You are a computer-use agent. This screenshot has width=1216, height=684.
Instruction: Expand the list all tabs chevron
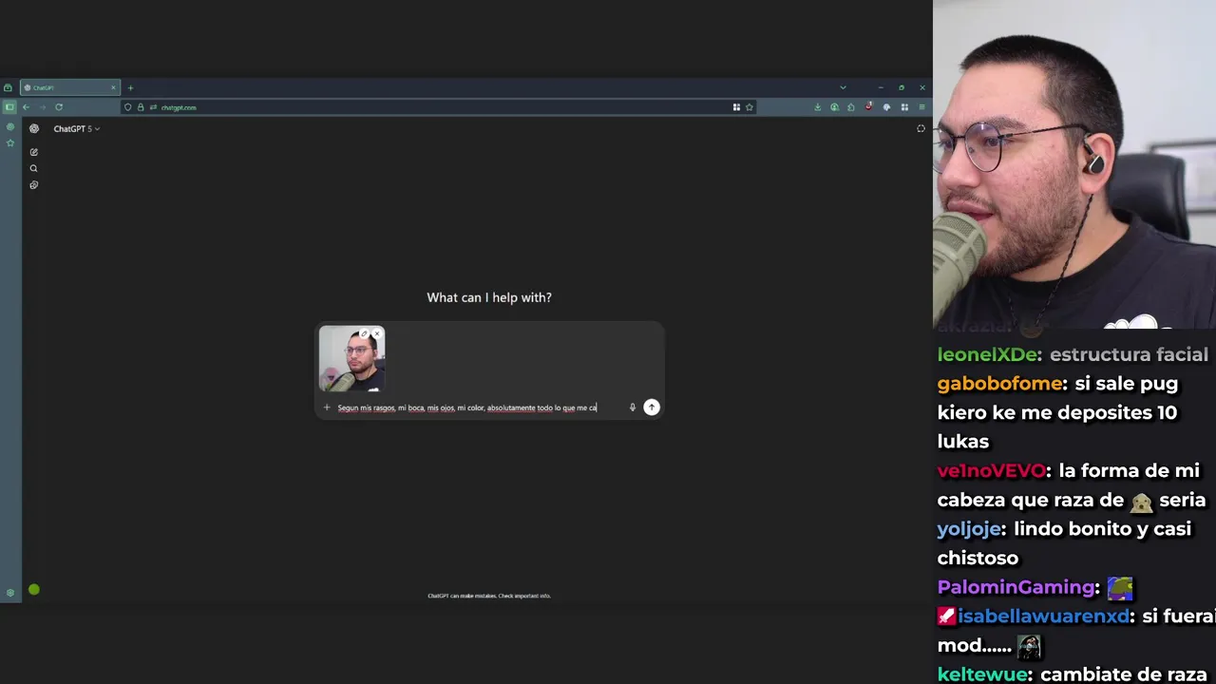[843, 87]
